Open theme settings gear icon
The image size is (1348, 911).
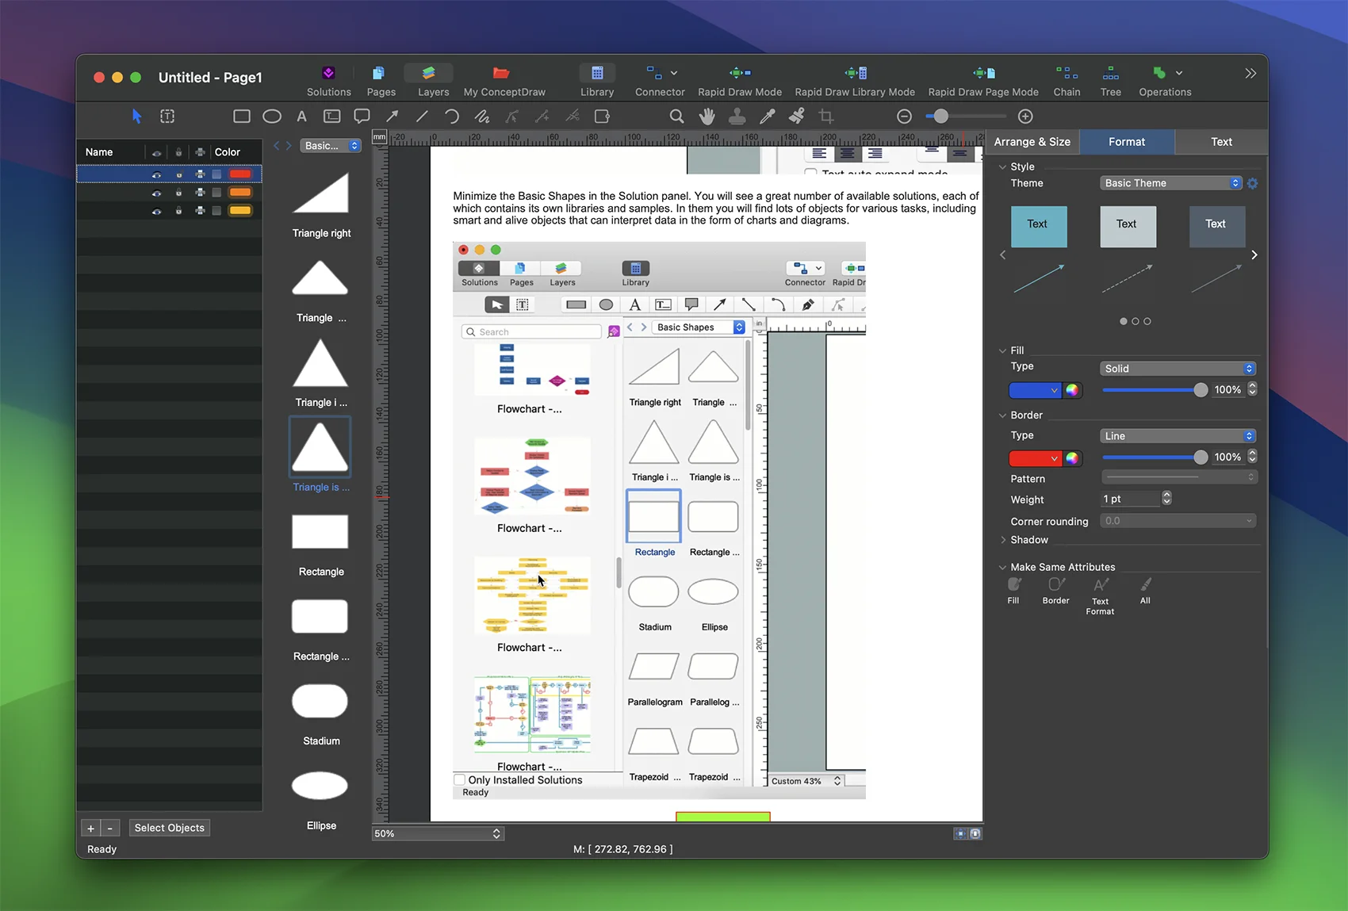(x=1252, y=183)
